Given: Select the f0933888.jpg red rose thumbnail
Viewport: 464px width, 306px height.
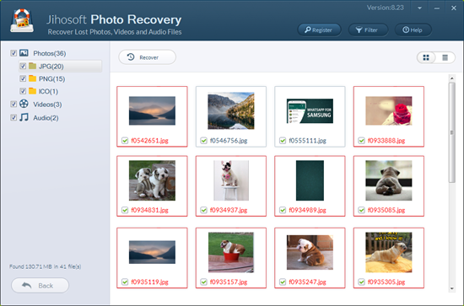Looking at the screenshot, I should (x=389, y=110).
